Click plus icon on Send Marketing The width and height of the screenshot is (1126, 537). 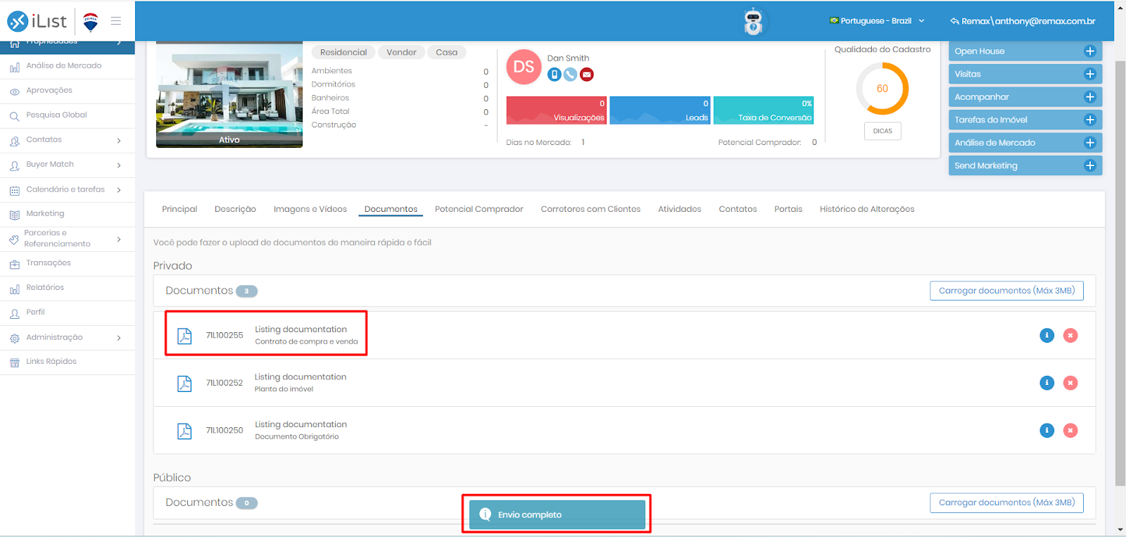coord(1090,166)
